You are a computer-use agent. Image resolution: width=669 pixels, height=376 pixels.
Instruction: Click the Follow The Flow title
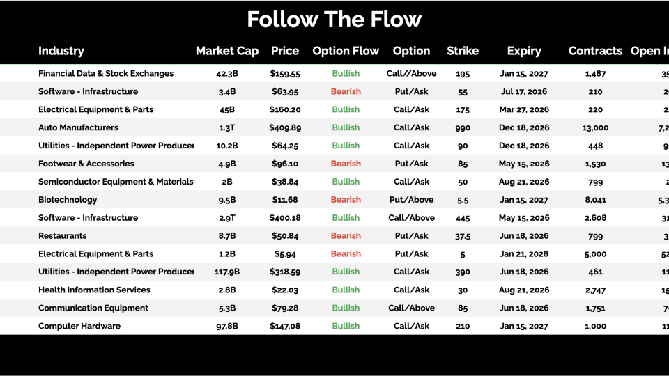click(x=334, y=19)
